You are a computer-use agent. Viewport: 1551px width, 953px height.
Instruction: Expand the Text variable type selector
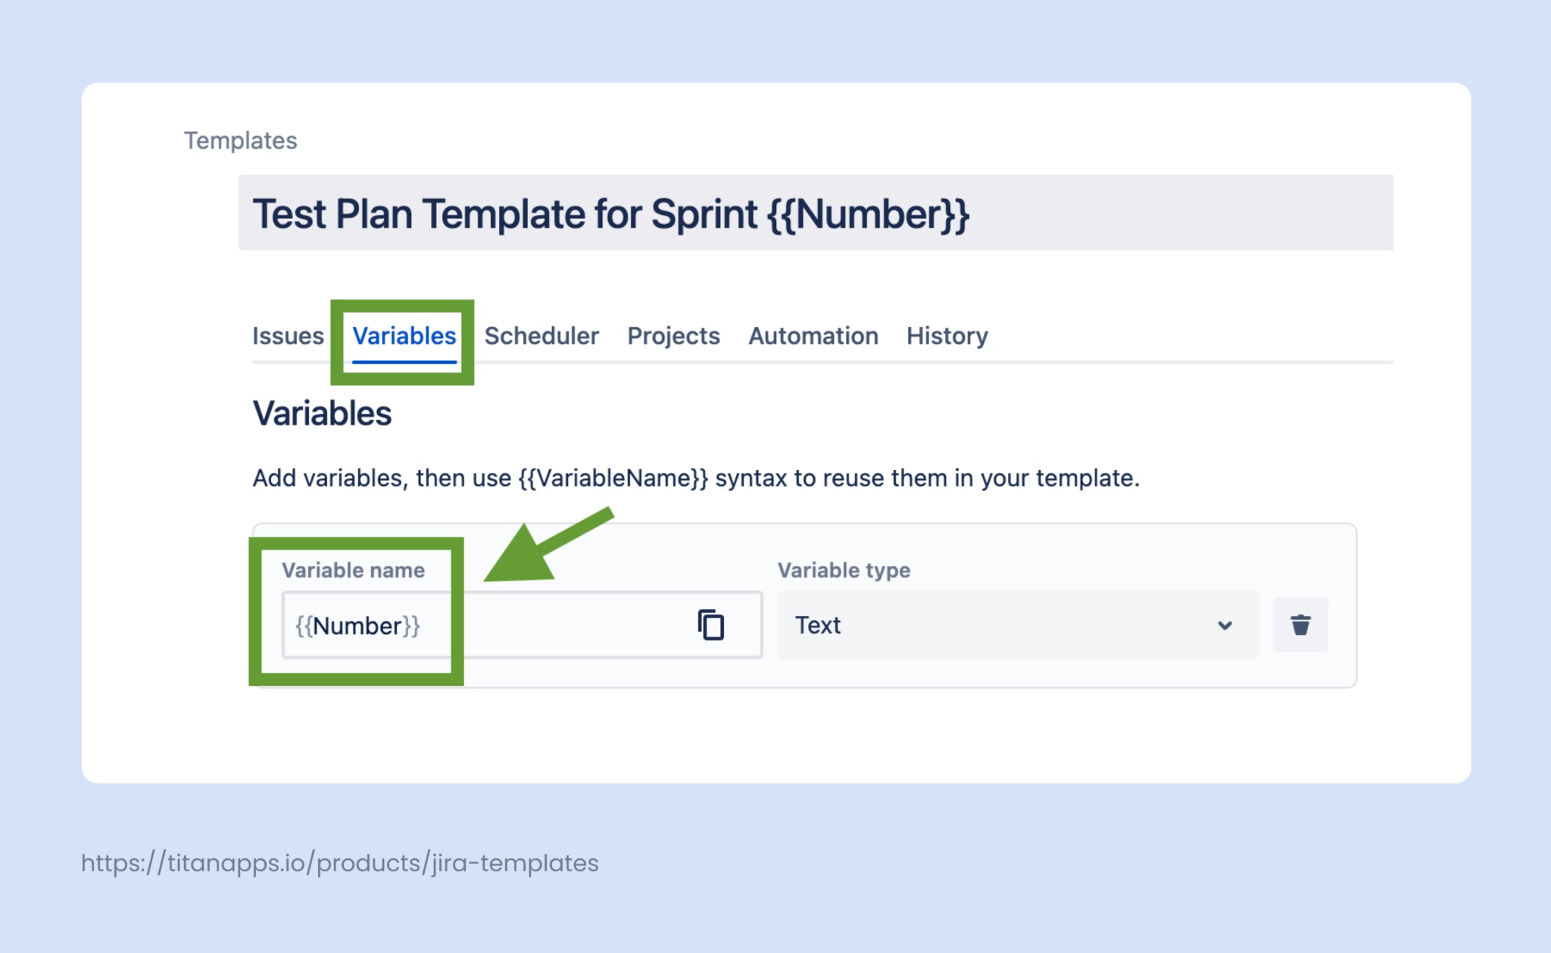click(1015, 625)
